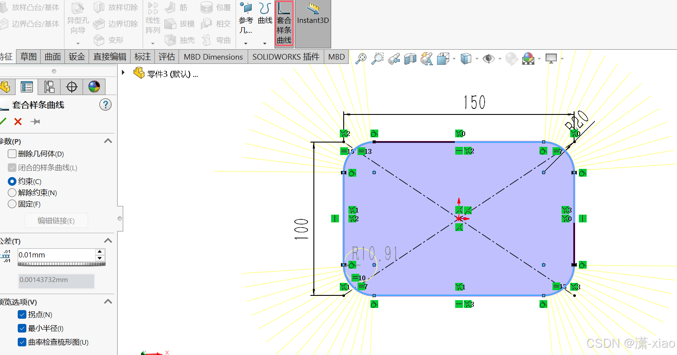Open the DisplayManager color ball tab
The image size is (677, 355).
94,87
